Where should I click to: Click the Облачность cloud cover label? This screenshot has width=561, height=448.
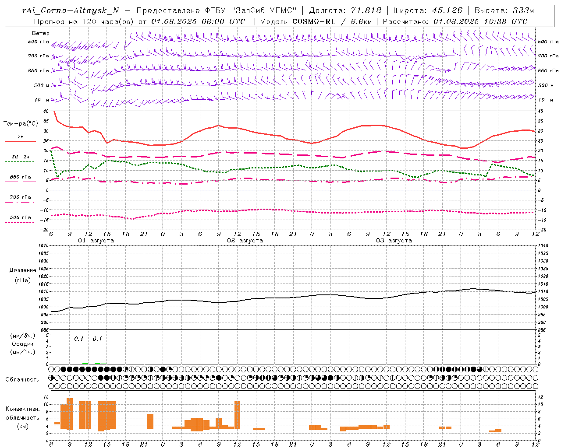click(22, 379)
